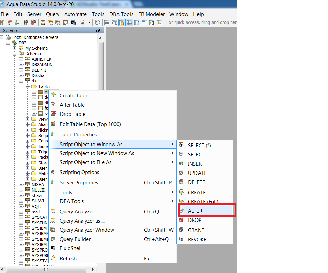Click the Scripting Options icon

click(x=53, y=172)
